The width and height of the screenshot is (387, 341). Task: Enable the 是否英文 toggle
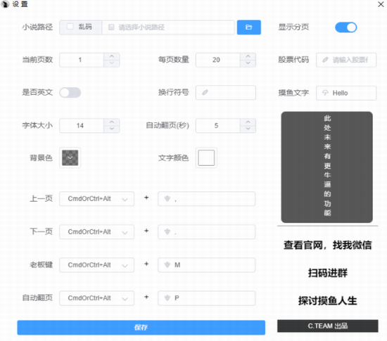70,93
